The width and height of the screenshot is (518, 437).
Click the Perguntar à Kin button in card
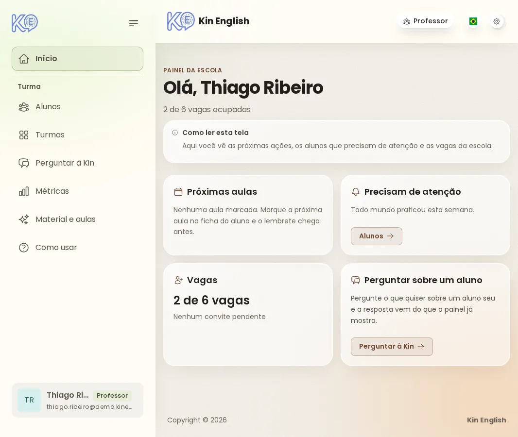[392, 347]
